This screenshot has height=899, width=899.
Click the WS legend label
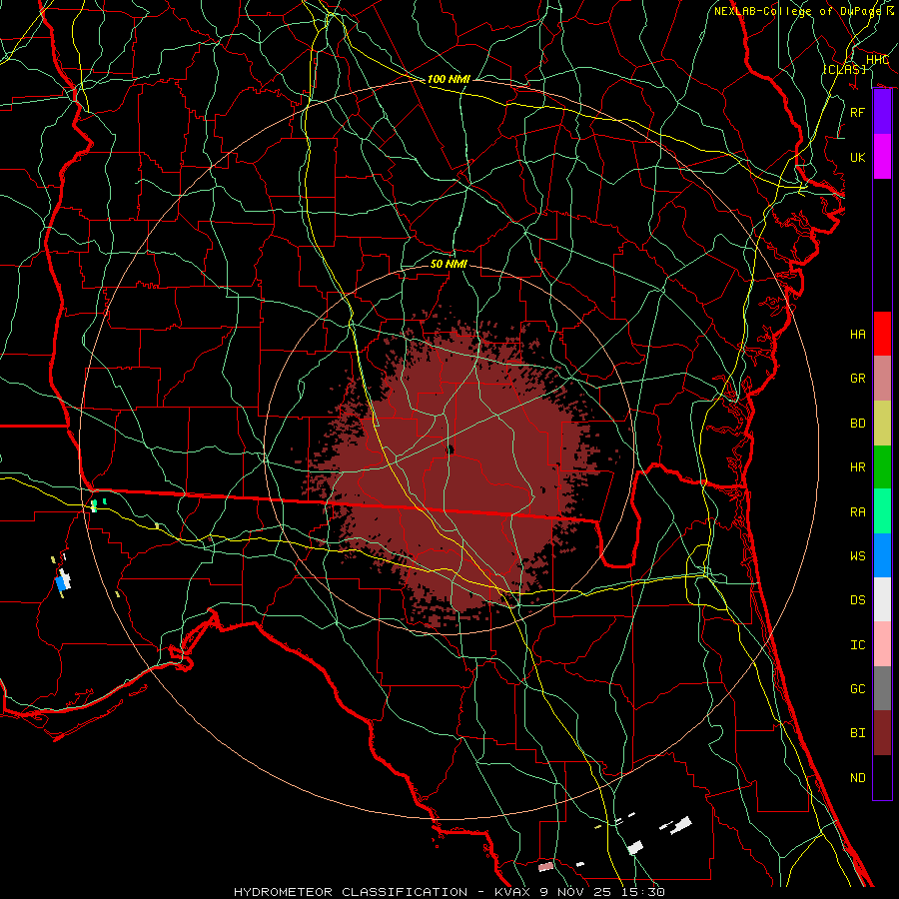(x=857, y=555)
